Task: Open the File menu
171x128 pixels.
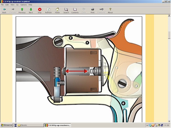Action: tap(2, 5)
